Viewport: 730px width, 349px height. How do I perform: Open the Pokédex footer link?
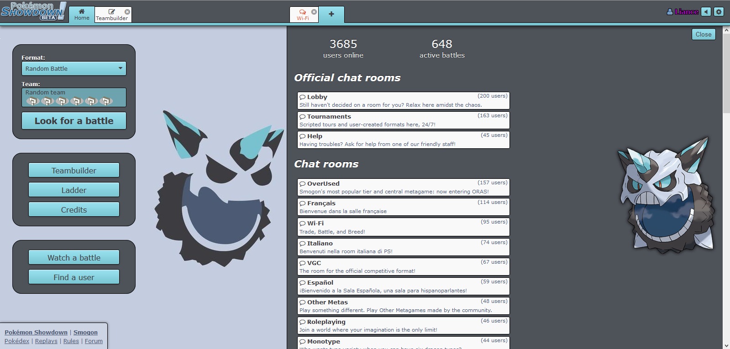coord(17,341)
